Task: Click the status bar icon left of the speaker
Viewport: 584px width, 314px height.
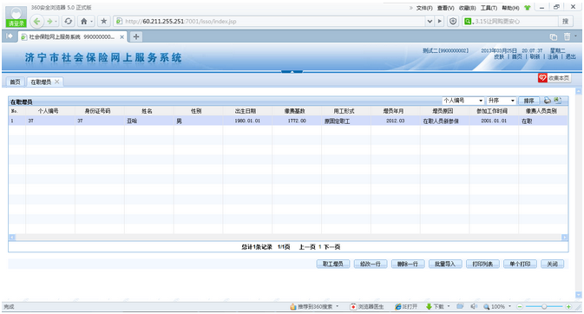Action: click(x=460, y=306)
